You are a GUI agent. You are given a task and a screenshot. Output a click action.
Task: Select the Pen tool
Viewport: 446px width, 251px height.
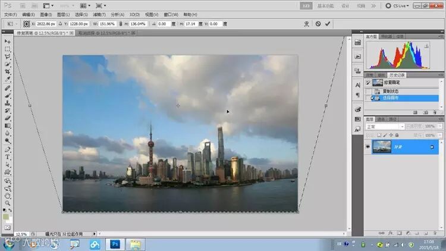[x=7, y=149]
